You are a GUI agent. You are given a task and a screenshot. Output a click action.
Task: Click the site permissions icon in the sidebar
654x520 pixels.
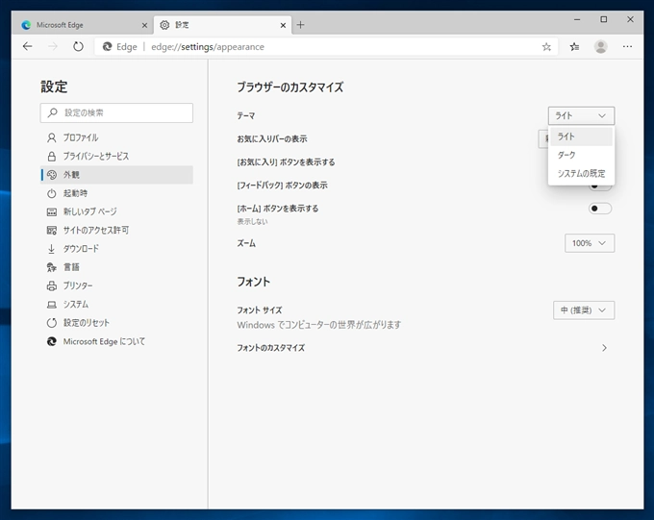[x=51, y=230]
